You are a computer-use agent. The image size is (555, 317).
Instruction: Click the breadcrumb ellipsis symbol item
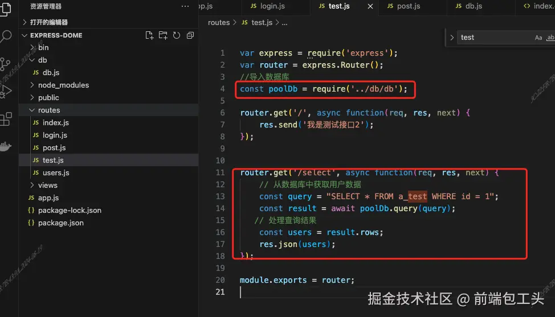point(284,23)
